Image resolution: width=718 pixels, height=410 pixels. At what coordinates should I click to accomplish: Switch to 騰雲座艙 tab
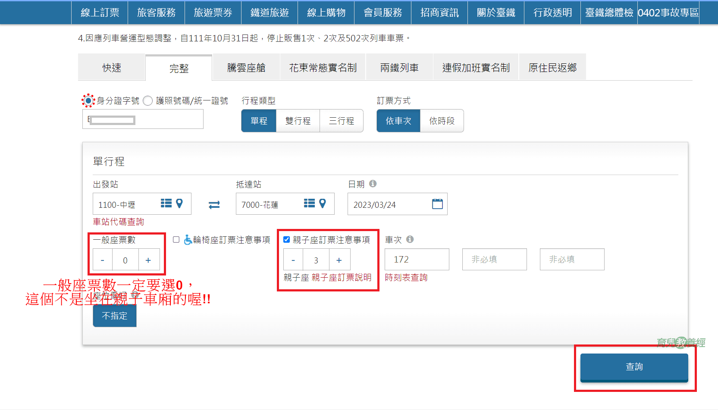tap(246, 67)
